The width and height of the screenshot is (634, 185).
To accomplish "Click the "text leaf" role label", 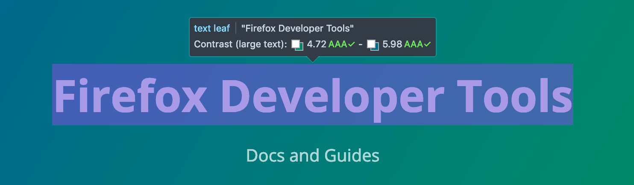I will coord(212,29).
